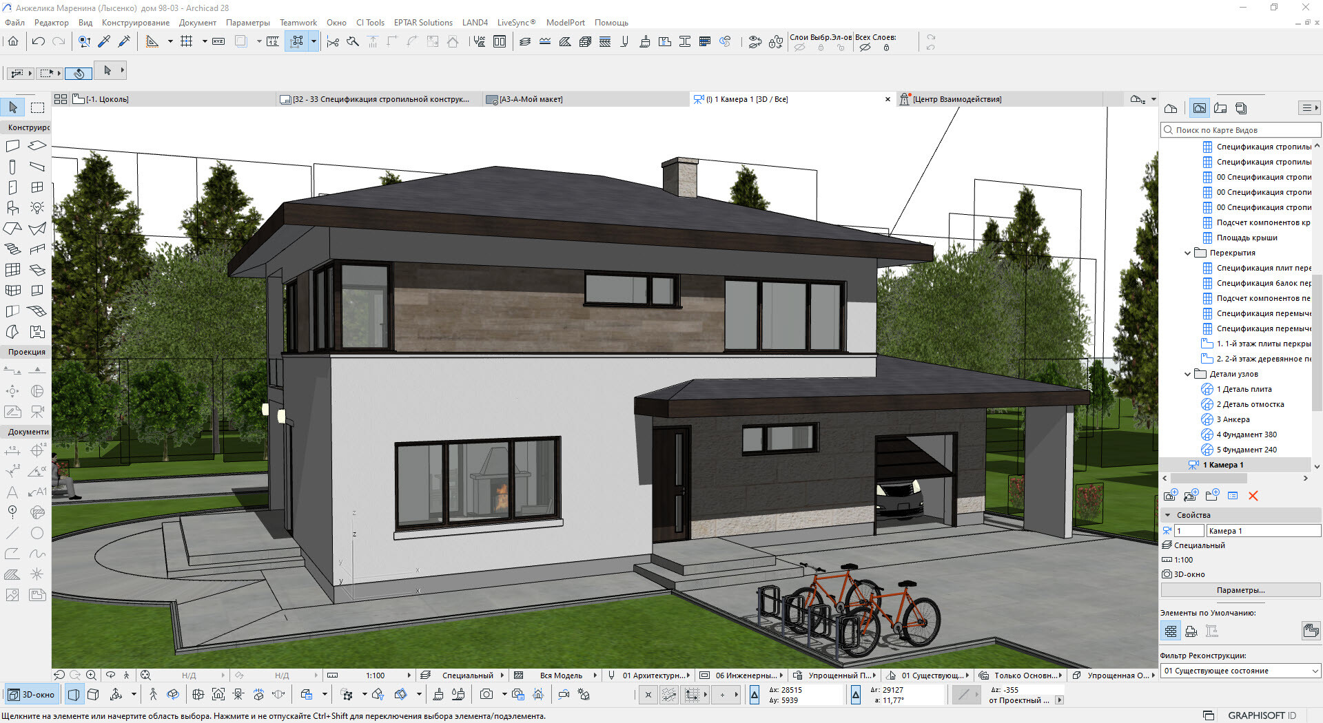Select the Arrow tool in the toolbox
The image size is (1323, 723).
tap(13, 107)
